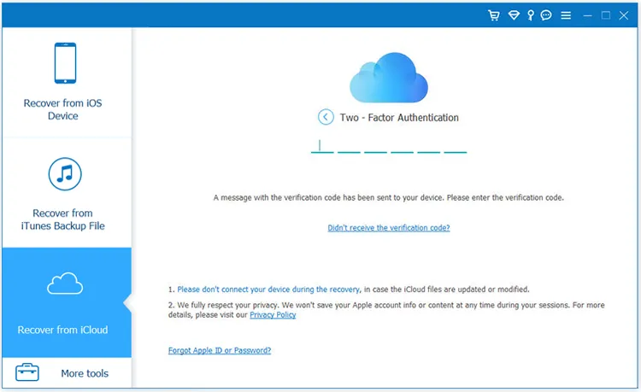Click first verification code digit field

[322, 146]
